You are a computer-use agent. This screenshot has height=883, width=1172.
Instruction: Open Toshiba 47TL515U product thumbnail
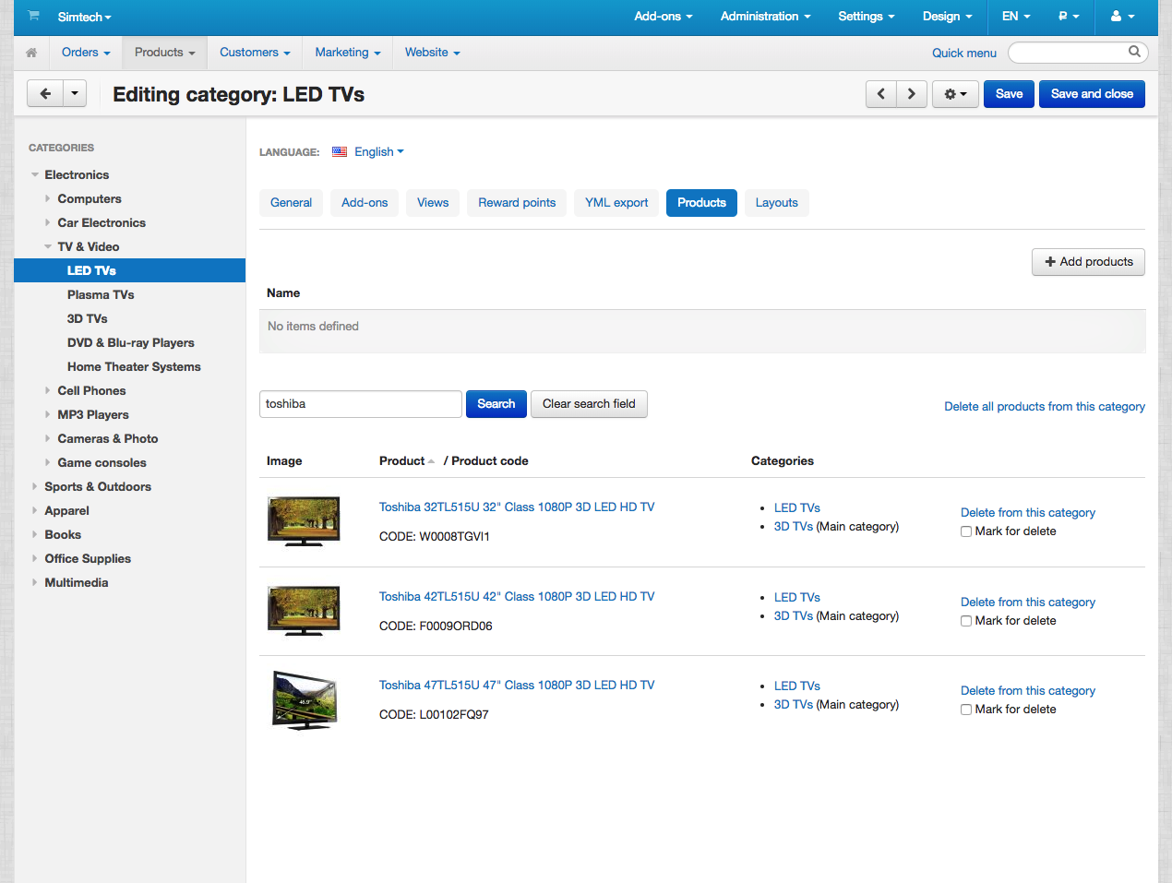tap(305, 700)
